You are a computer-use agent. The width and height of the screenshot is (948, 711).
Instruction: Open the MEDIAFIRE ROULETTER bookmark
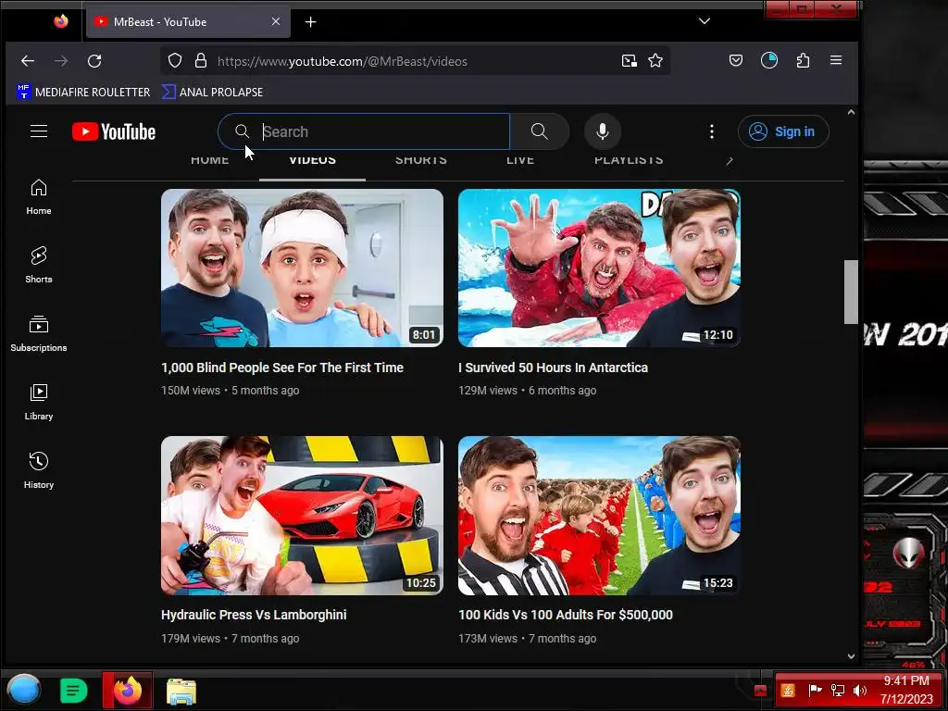[83, 92]
